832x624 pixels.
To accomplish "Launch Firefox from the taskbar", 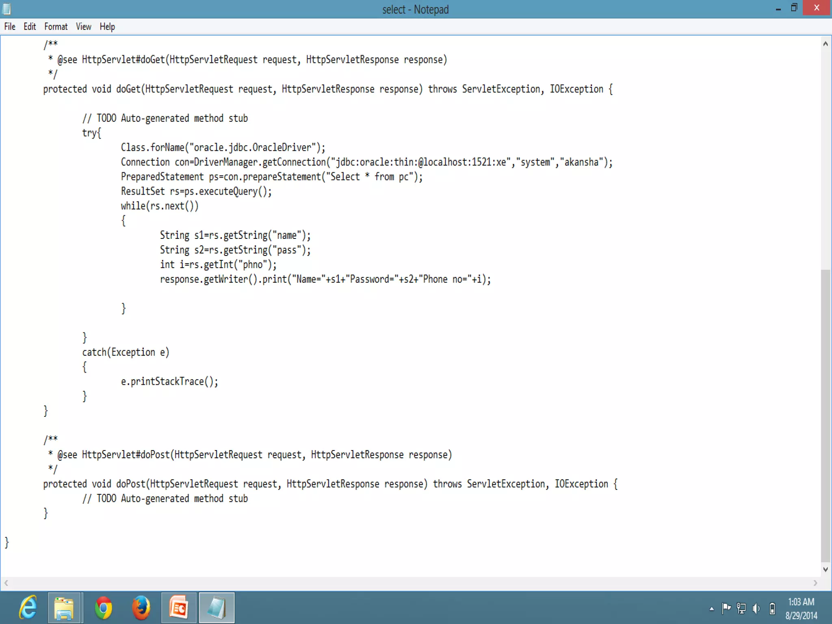I will (141, 608).
